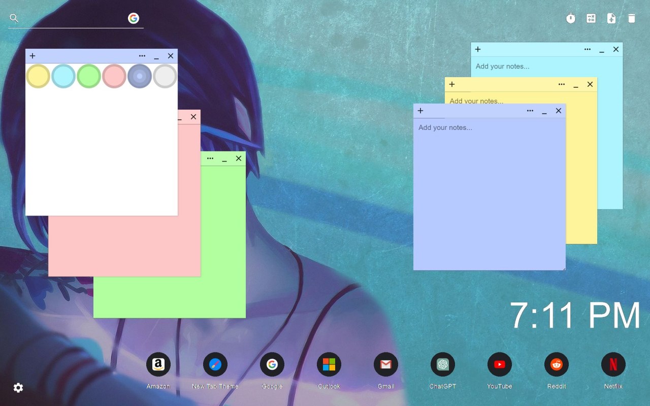The width and height of the screenshot is (650, 406).
Task: Click the purple note's text area
Action: pyautogui.click(x=490, y=194)
